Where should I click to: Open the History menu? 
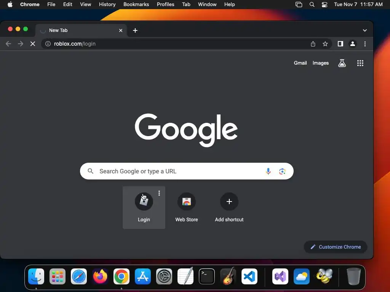coord(107,5)
